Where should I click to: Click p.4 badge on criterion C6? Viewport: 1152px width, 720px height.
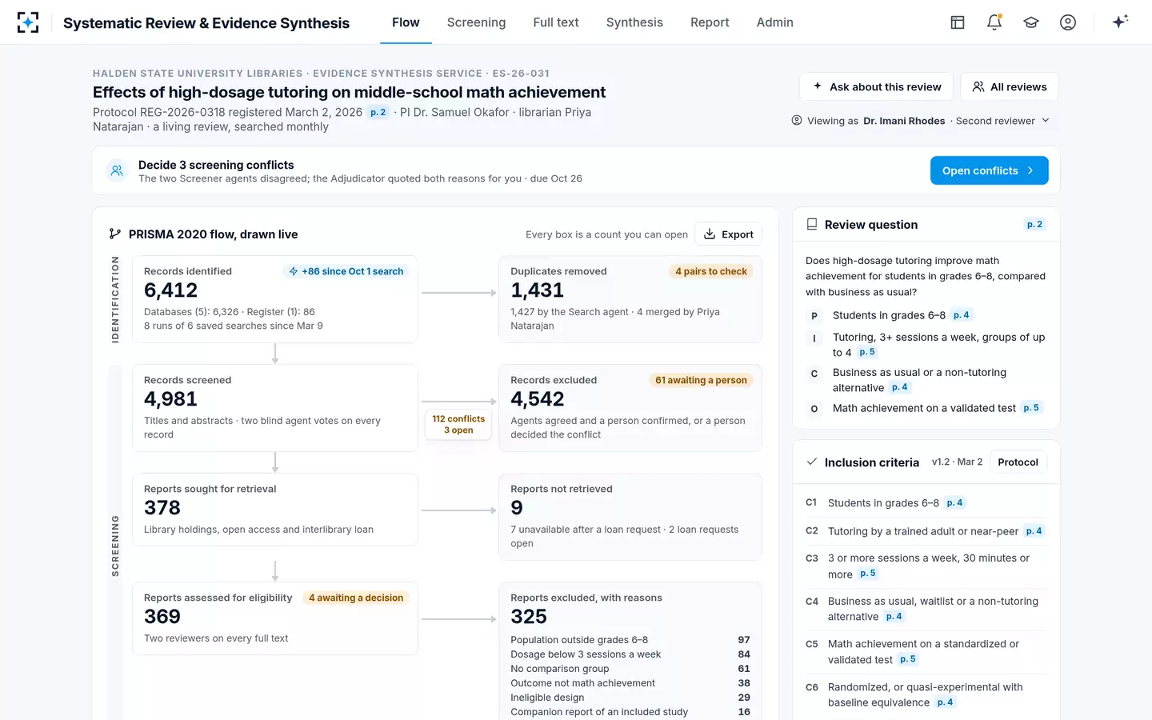945,702
